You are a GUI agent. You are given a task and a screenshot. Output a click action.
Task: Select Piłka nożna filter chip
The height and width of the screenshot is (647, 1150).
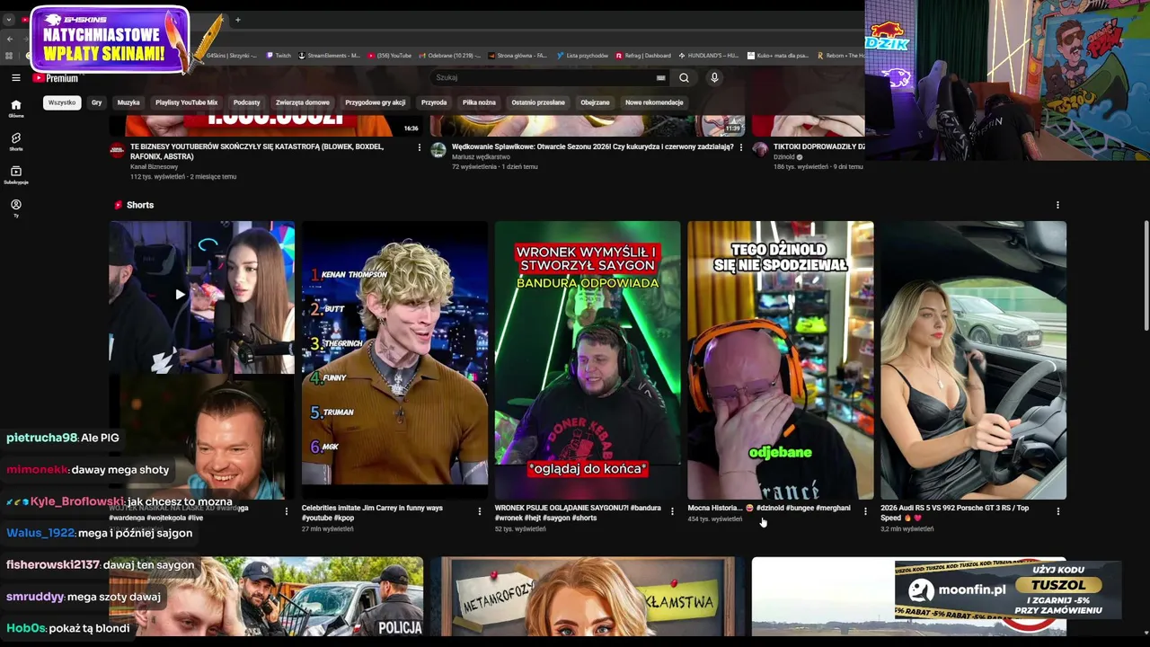point(479,102)
